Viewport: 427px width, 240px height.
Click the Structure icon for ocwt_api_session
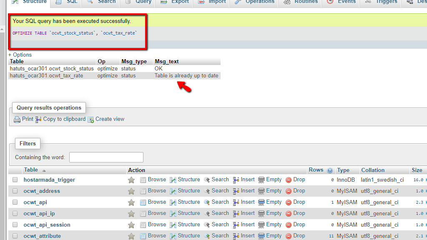pyautogui.click(x=173, y=225)
